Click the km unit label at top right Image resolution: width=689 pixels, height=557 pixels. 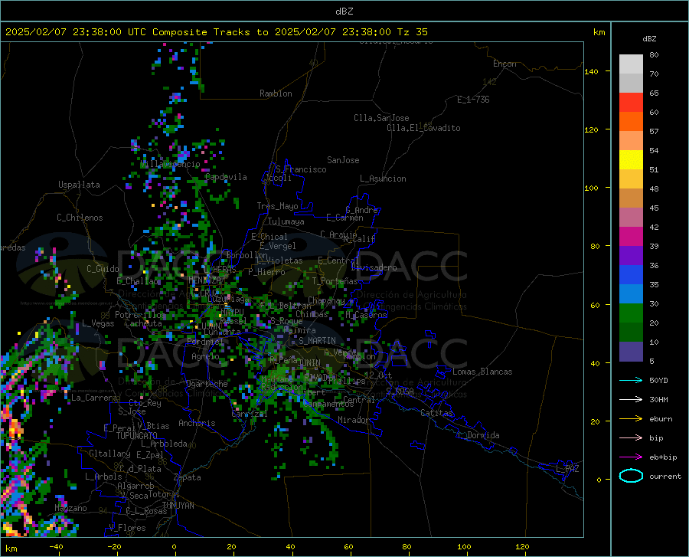point(599,32)
